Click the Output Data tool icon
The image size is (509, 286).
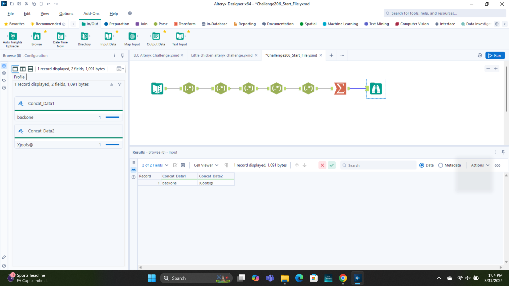click(156, 36)
